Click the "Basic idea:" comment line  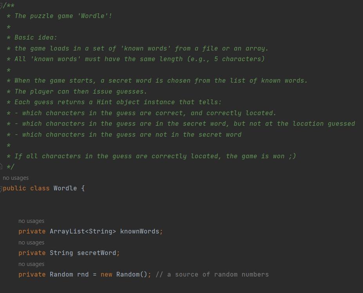click(36, 38)
